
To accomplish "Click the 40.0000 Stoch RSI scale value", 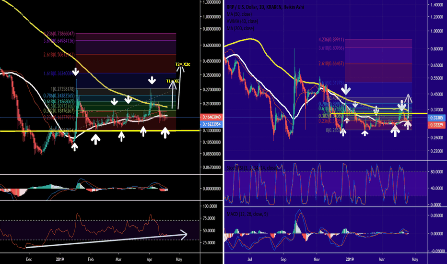I will pyautogui.click(x=437, y=188).
